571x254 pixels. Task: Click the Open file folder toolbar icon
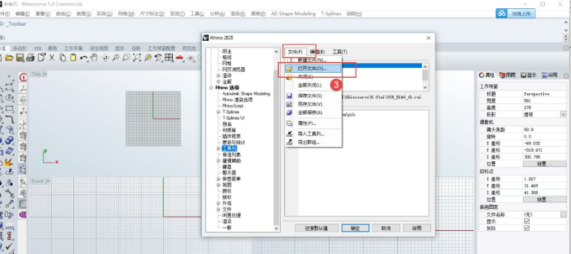[x=9, y=58]
